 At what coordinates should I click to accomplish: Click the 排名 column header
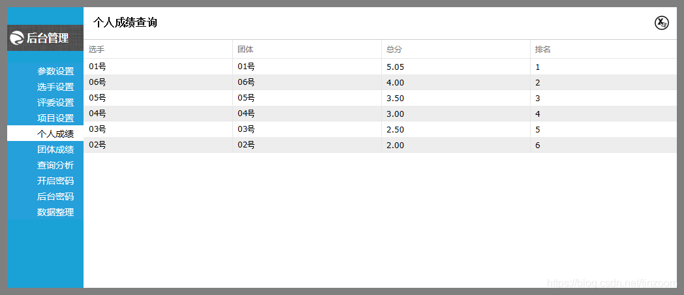pyautogui.click(x=603, y=50)
